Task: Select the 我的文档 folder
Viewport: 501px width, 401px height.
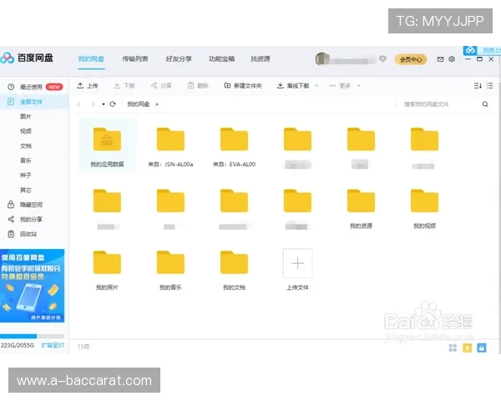Action: point(234,270)
